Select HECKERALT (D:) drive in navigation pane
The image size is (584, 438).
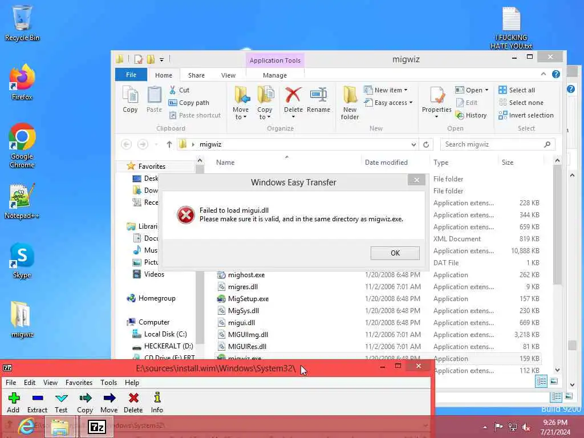point(168,346)
